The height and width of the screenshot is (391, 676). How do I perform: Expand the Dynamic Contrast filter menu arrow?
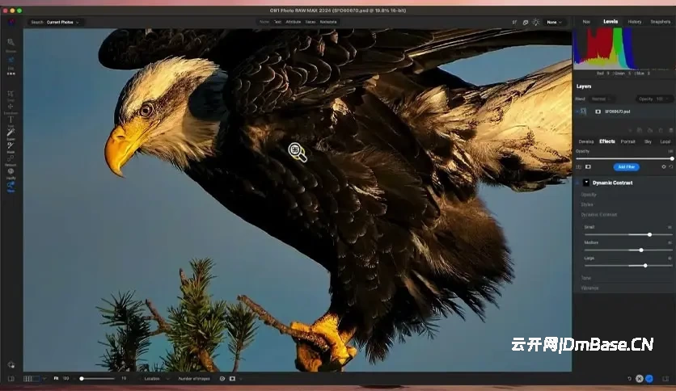pyautogui.click(x=586, y=183)
